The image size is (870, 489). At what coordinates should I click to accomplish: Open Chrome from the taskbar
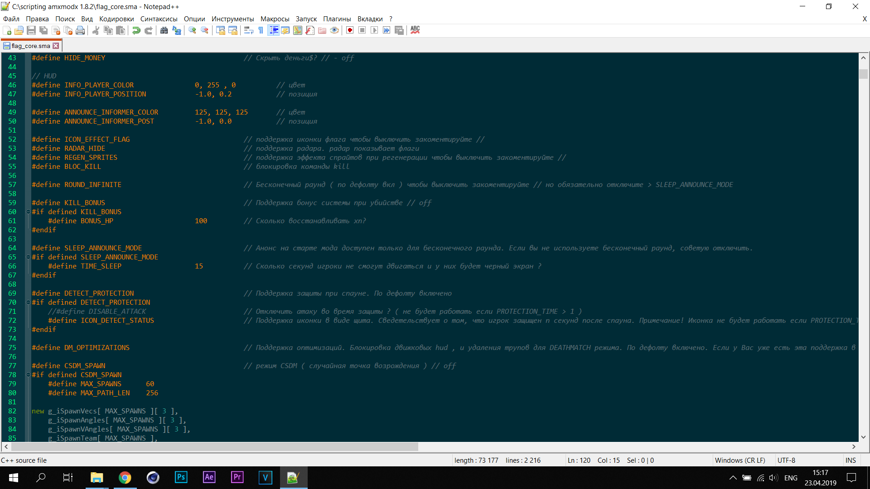click(125, 478)
